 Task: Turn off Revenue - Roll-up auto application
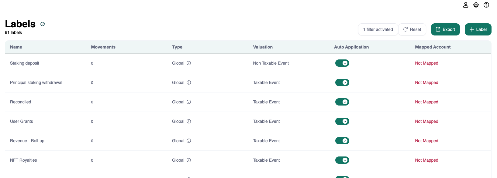click(x=342, y=141)
